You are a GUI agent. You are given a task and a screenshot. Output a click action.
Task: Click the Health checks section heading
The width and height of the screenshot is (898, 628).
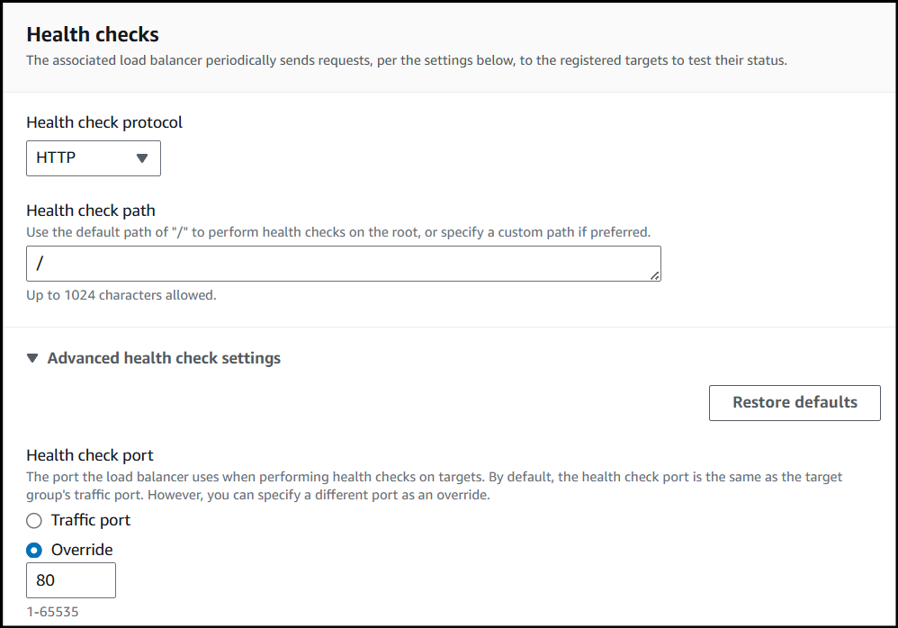point(93,35)
